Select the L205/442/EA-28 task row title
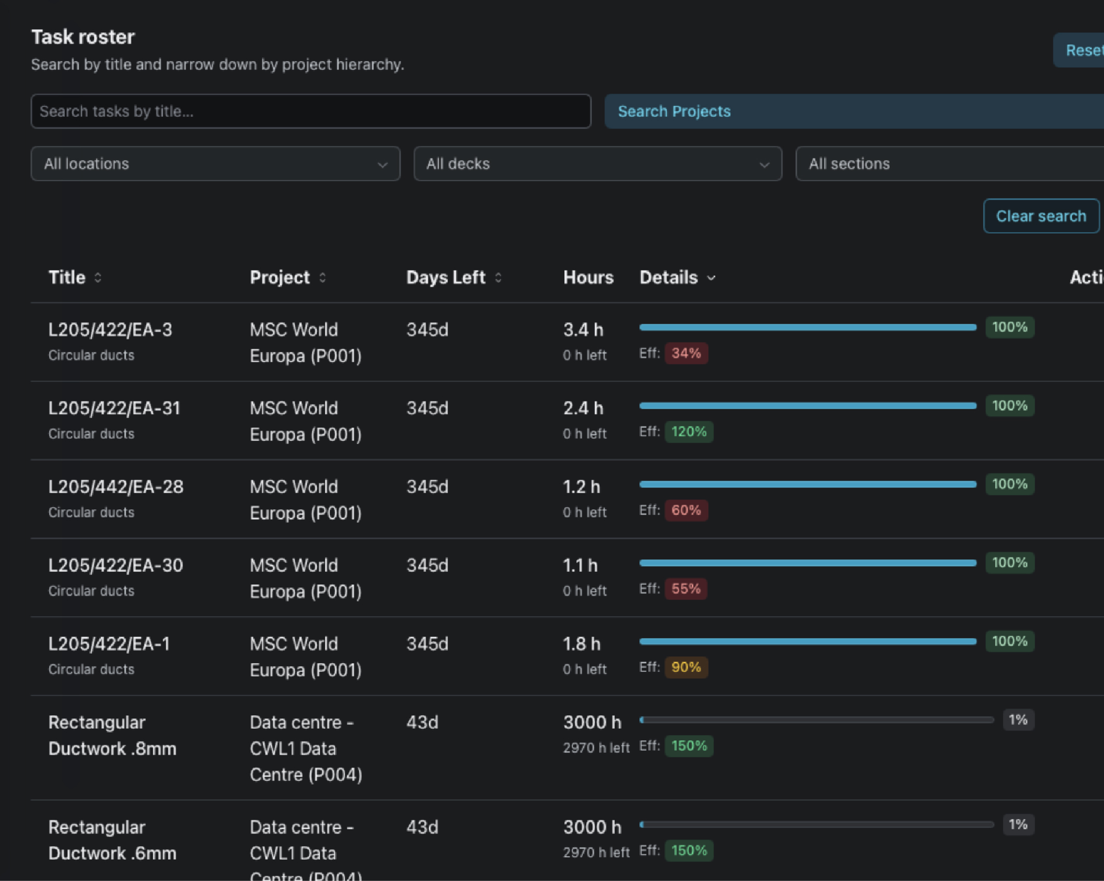 pyautogui.click(x=116, y=486)
